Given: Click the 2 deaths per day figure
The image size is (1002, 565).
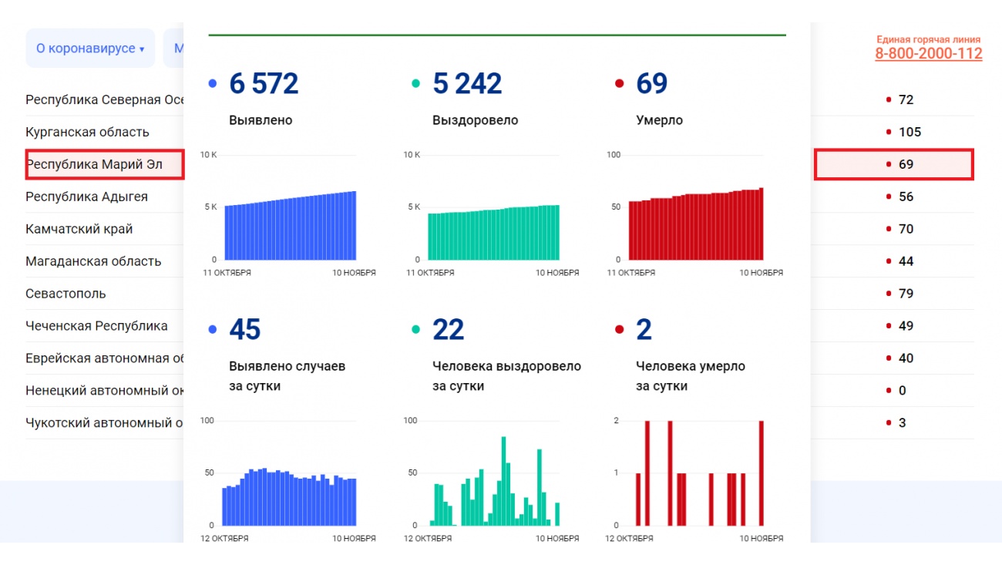Looking at the screenshot, I should [x=644, y=330].
